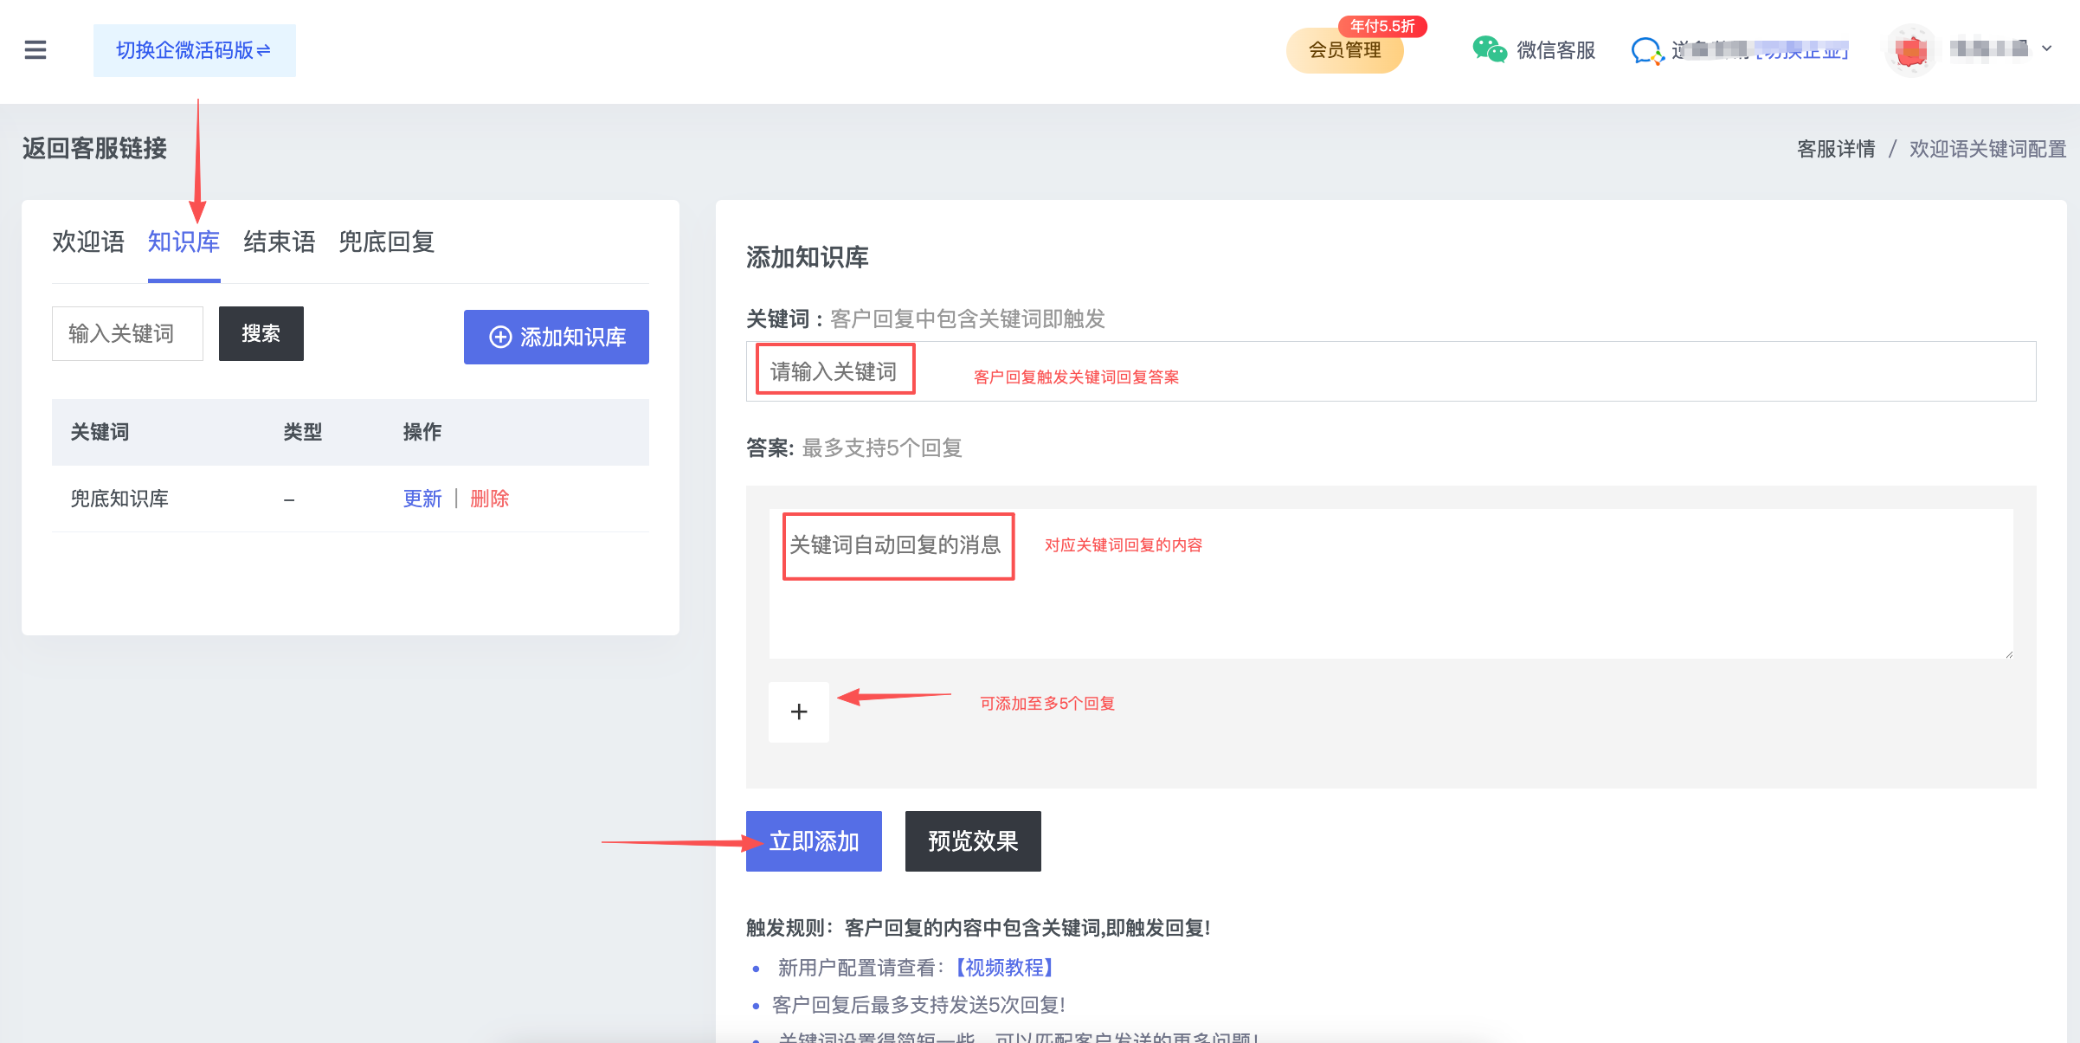
Task: Click the 添加知识库 button
Action: [557, 337]
